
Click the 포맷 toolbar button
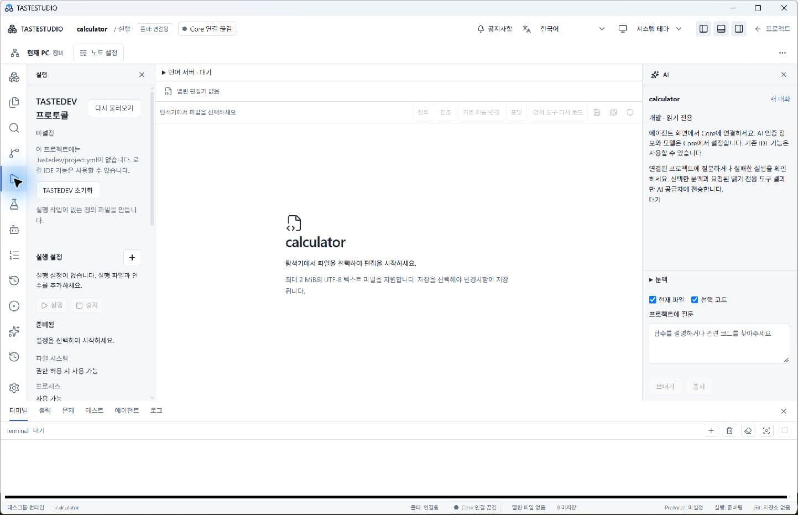tap(516, 112)
